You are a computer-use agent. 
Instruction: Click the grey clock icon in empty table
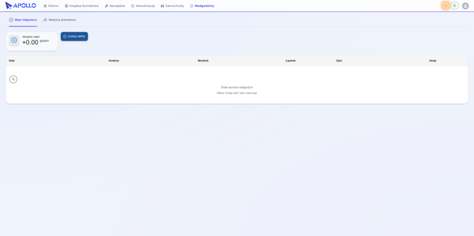(x=13, y=79)
